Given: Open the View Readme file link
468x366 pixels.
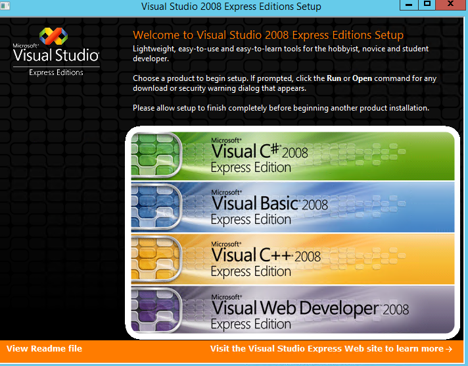Looking at the screenshot, I should (x=44, y=349).
